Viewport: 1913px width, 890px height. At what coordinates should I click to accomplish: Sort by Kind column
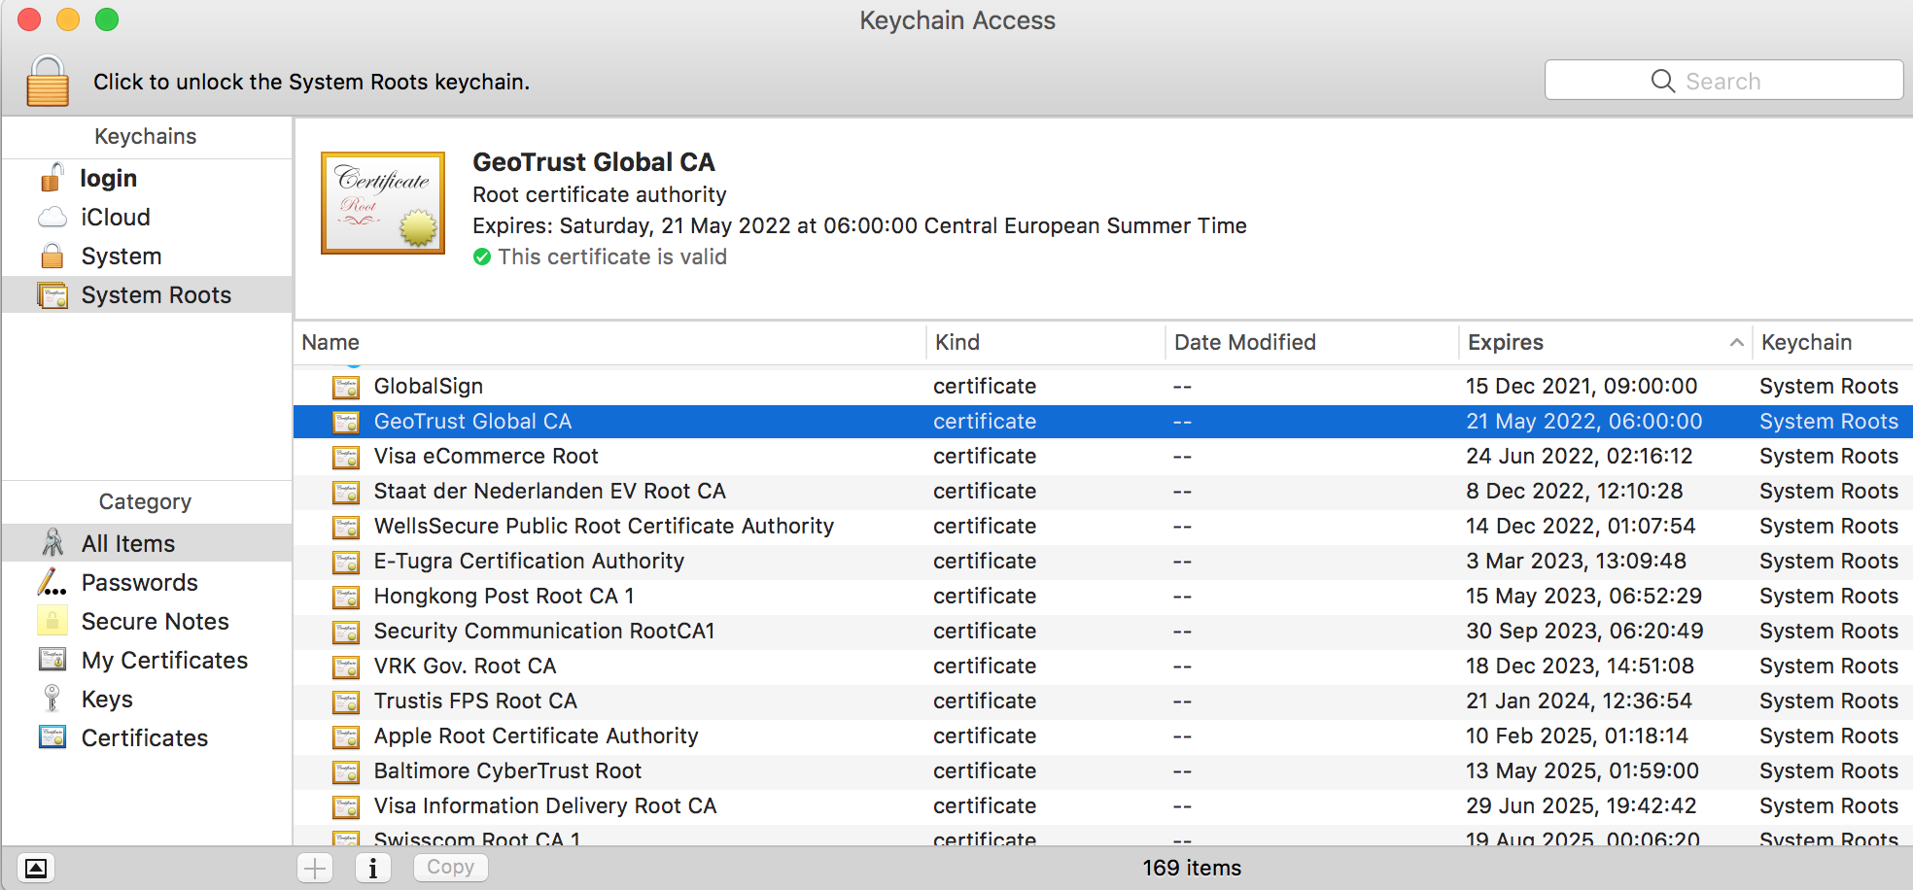coord(1046,342)
